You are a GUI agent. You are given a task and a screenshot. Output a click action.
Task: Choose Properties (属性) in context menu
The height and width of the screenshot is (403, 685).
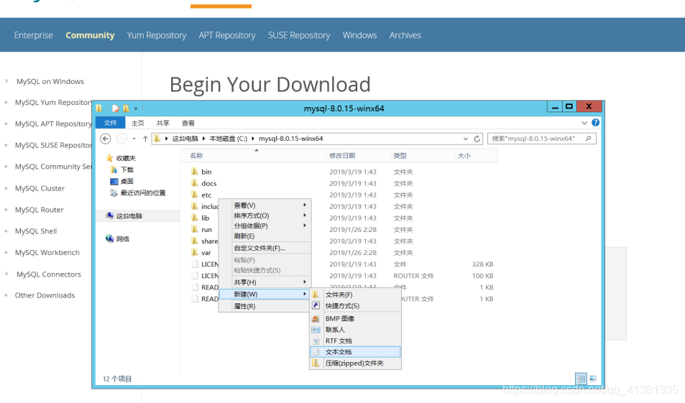point(265,306)
